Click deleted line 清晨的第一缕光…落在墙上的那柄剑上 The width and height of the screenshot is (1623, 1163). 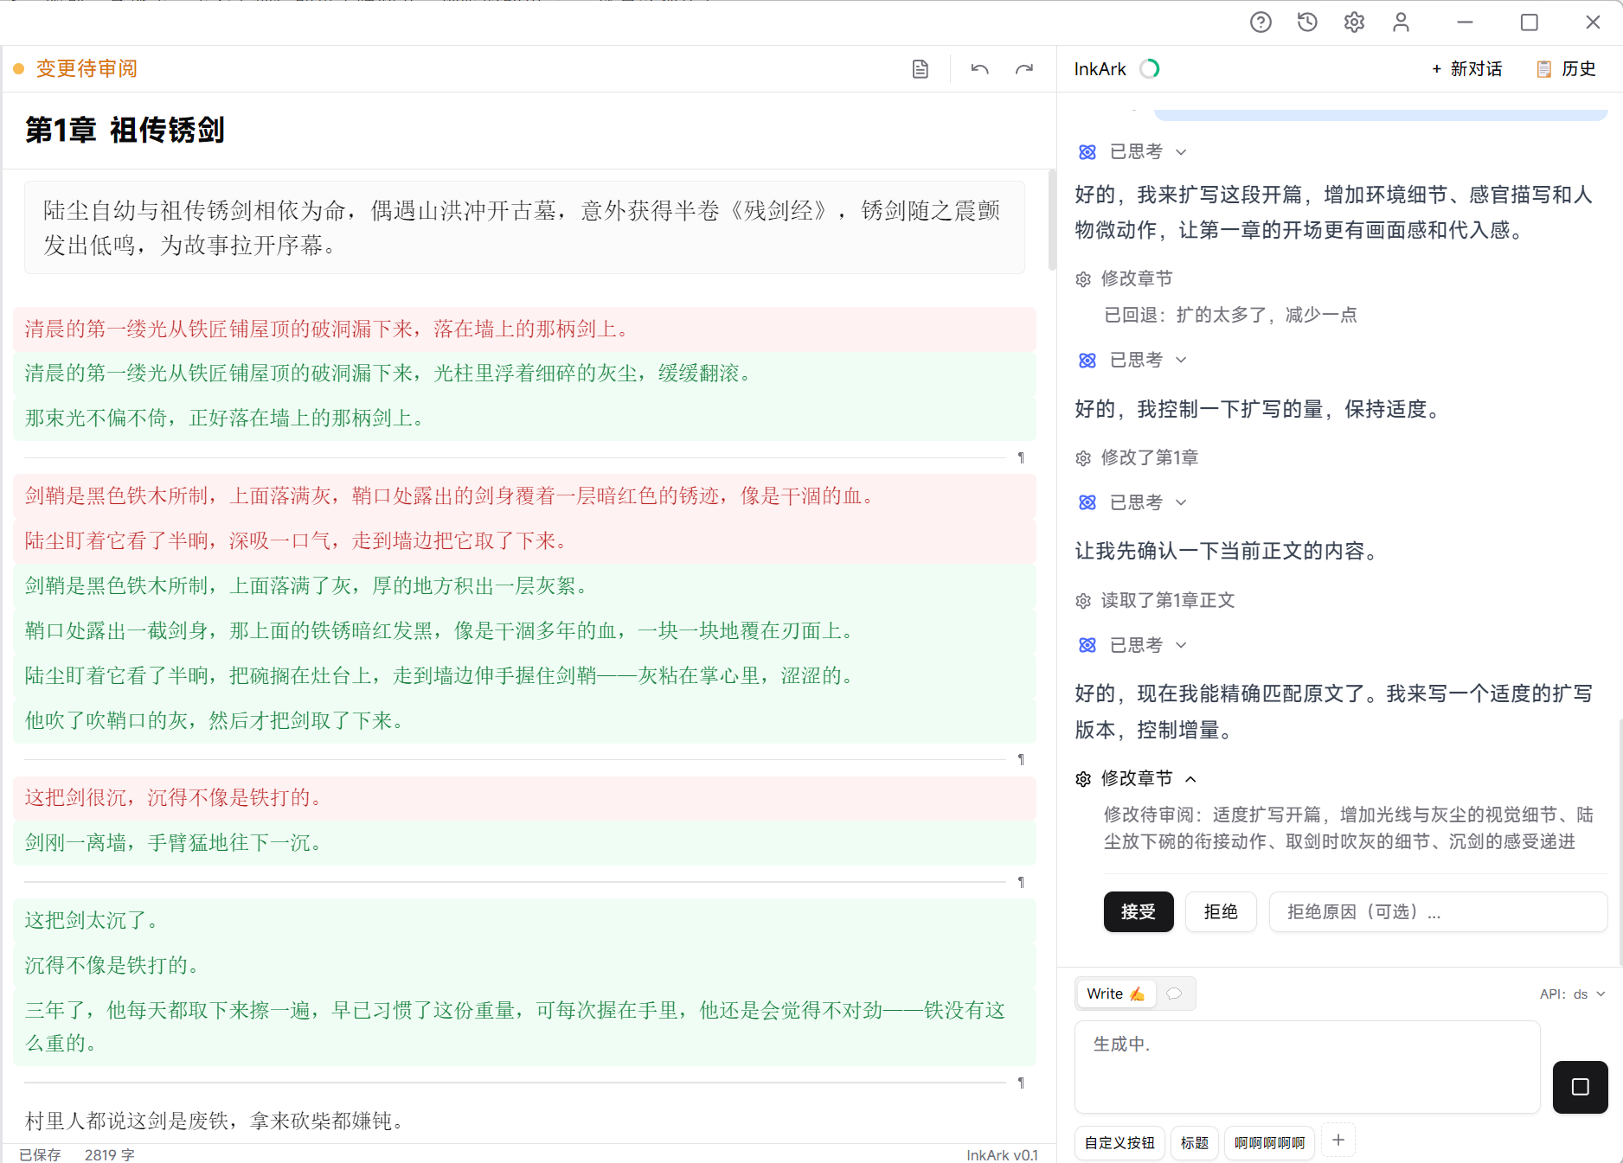point(524,329)
